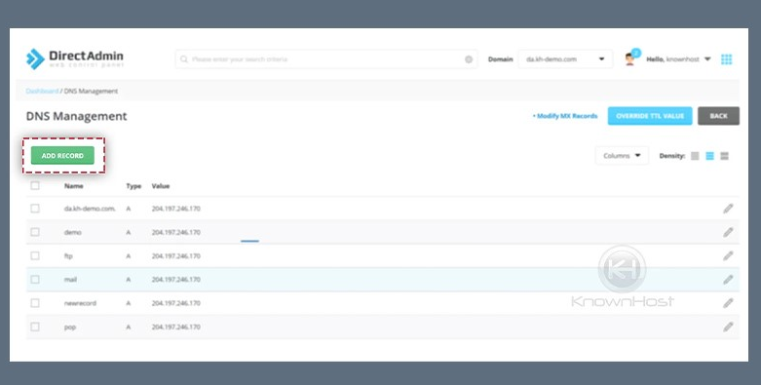Open the apps grid menu icon
Viewport: 761px width, 385px height.
pyautogui.click(x=726, y=59)
